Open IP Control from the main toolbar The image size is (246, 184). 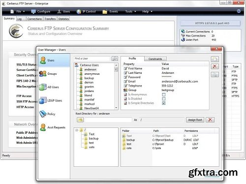pyautogui.click(x=86, y=11)
